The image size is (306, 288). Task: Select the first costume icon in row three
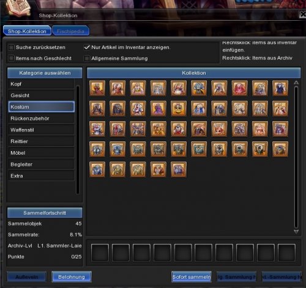click(x=97, y=129)
